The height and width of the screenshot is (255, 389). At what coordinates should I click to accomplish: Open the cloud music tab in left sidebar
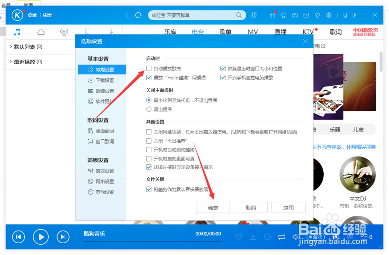tap(40, 32)
